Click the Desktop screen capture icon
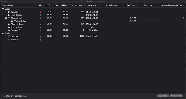The width and height of the screenshot is (186, 99). coord(9,36)
